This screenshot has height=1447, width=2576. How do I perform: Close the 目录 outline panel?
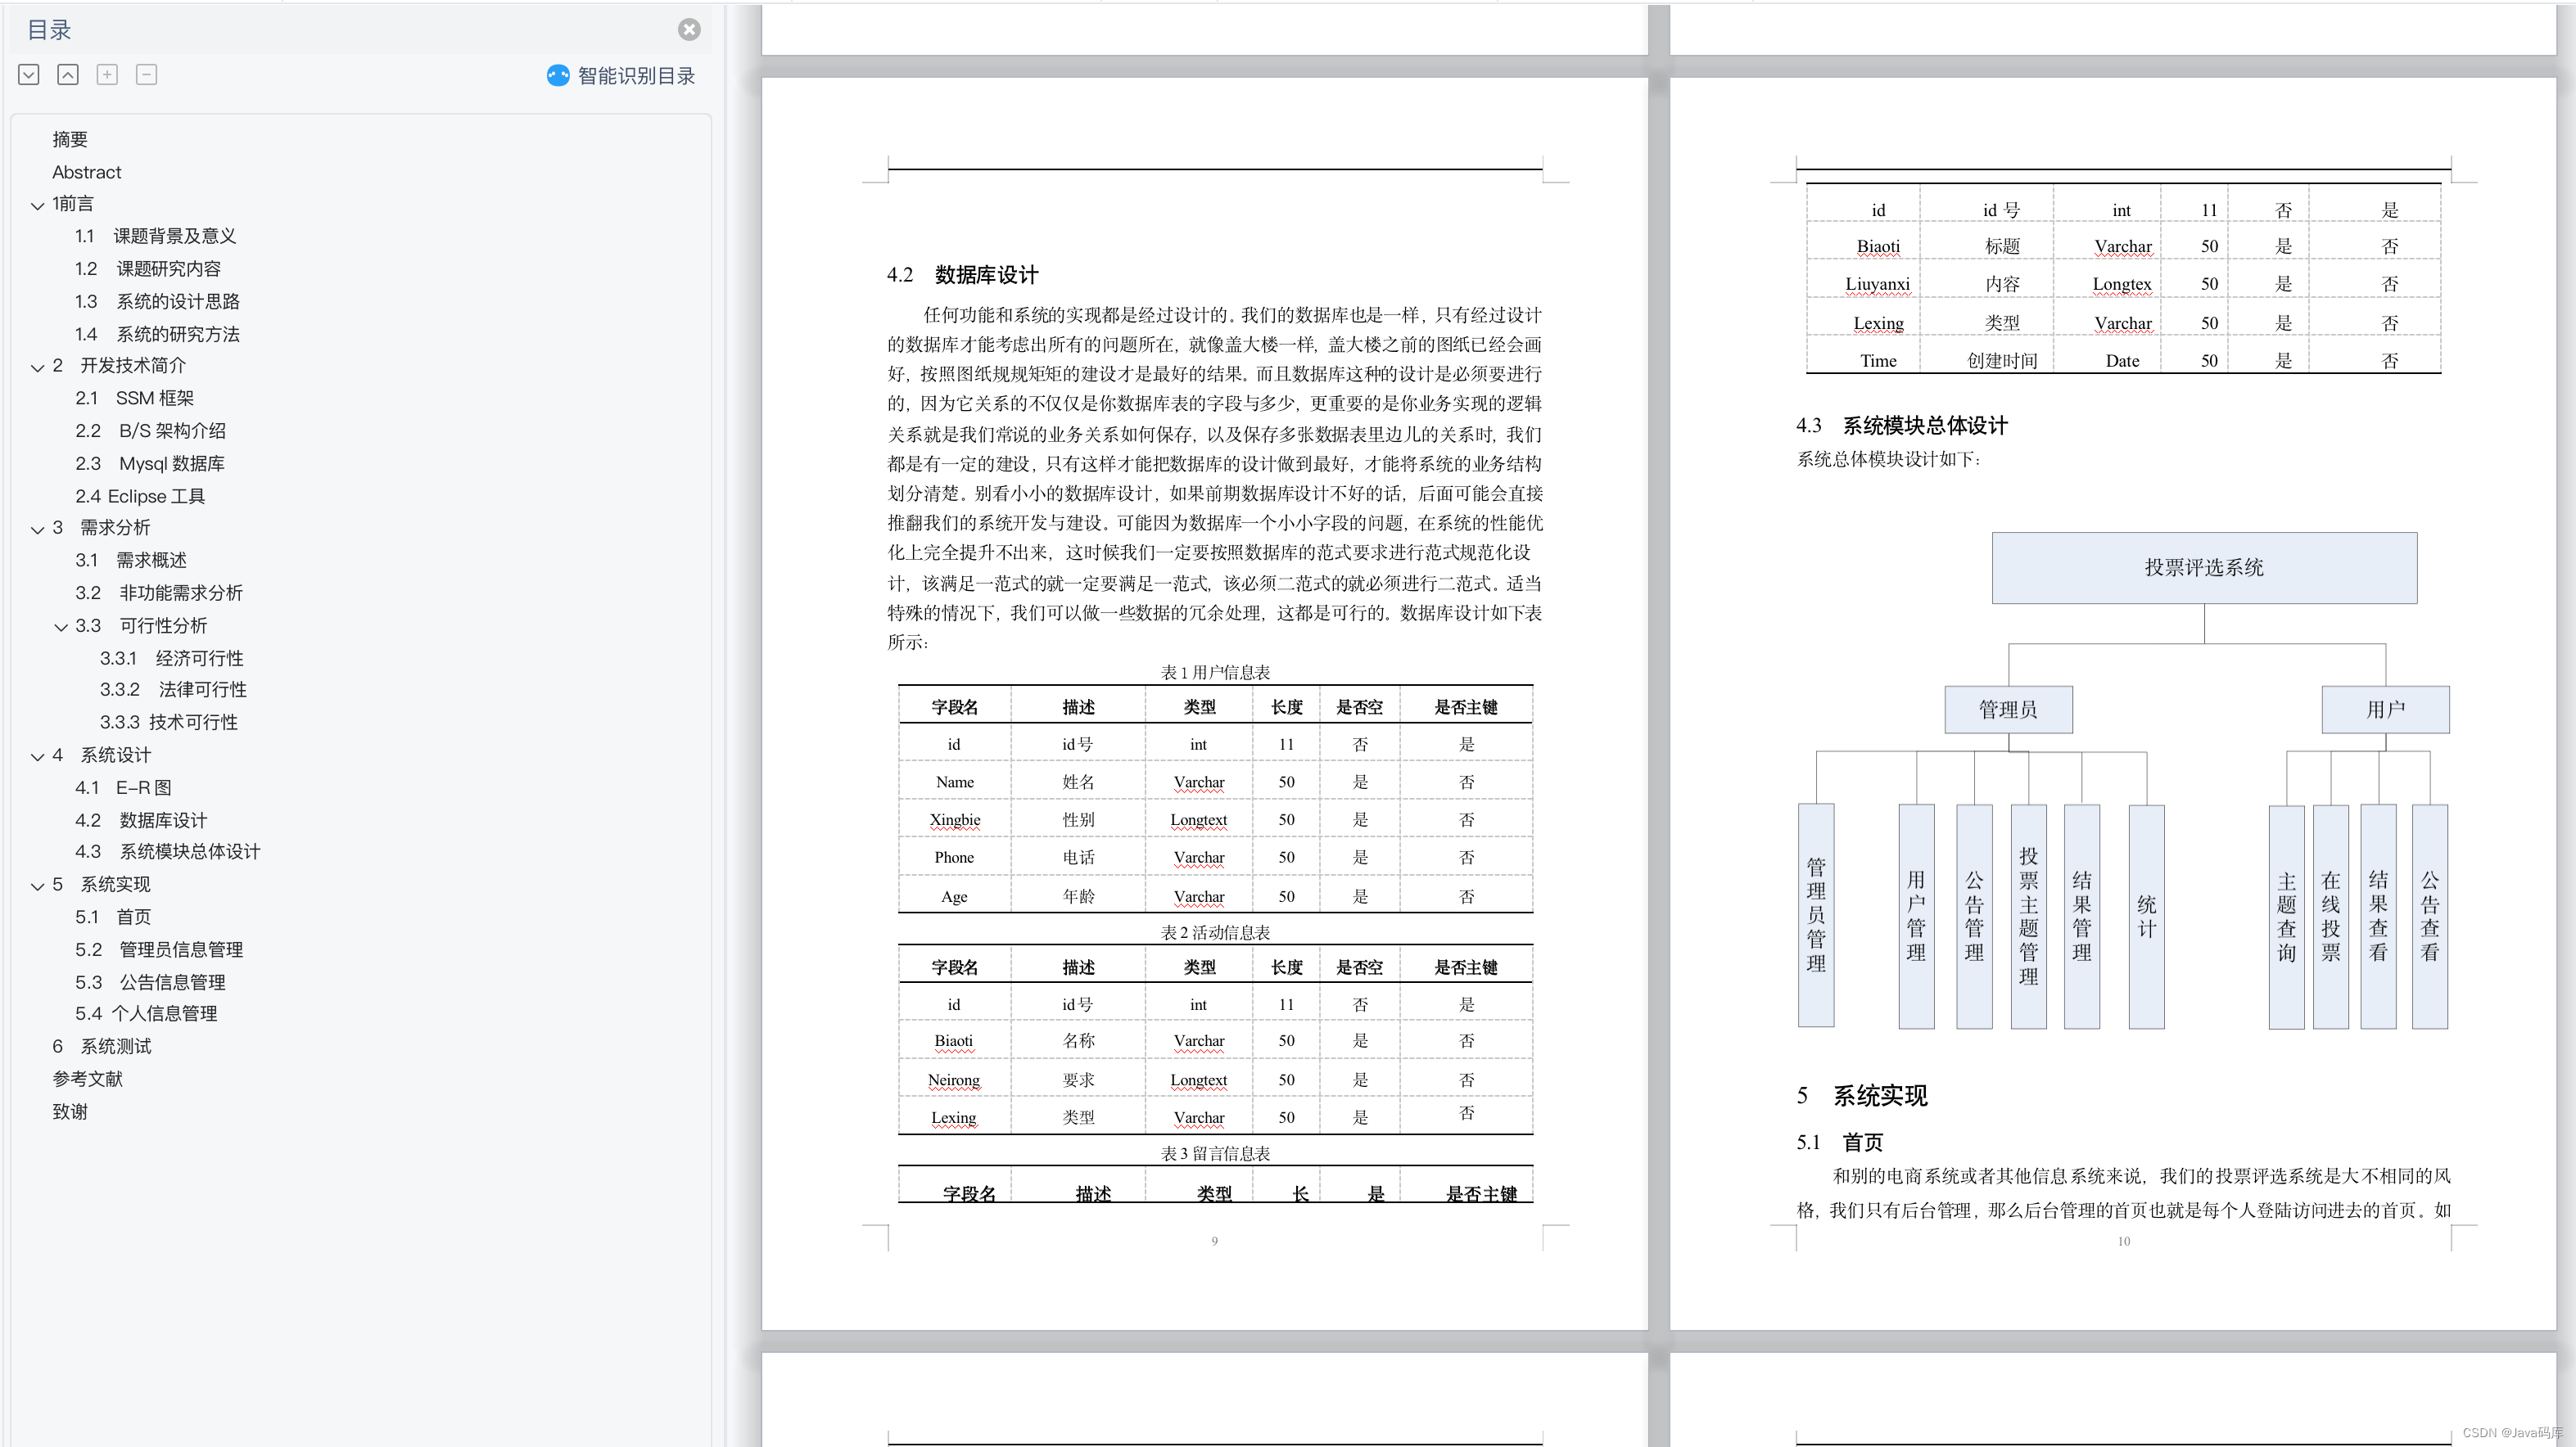(x=689, y=30)
